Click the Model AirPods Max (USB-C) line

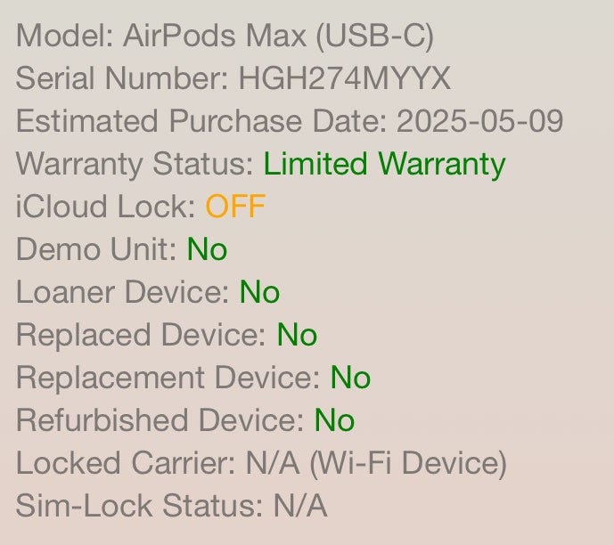point(225,37)
